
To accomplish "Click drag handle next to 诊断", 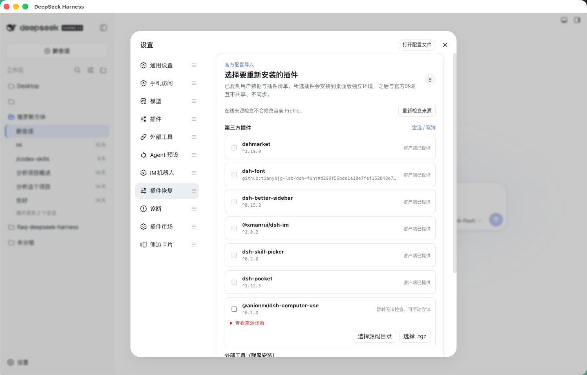I will click(194, 209).
